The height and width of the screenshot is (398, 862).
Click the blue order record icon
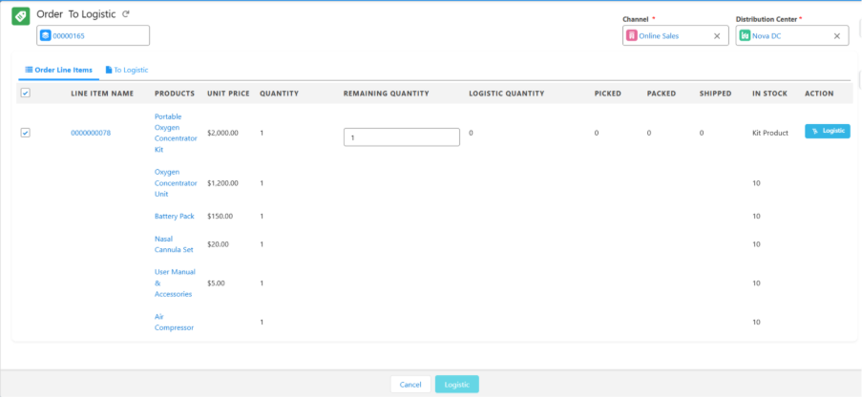45,35
